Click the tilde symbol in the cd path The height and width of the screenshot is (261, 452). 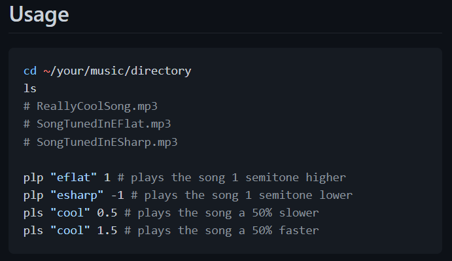[x=46, y=71]
